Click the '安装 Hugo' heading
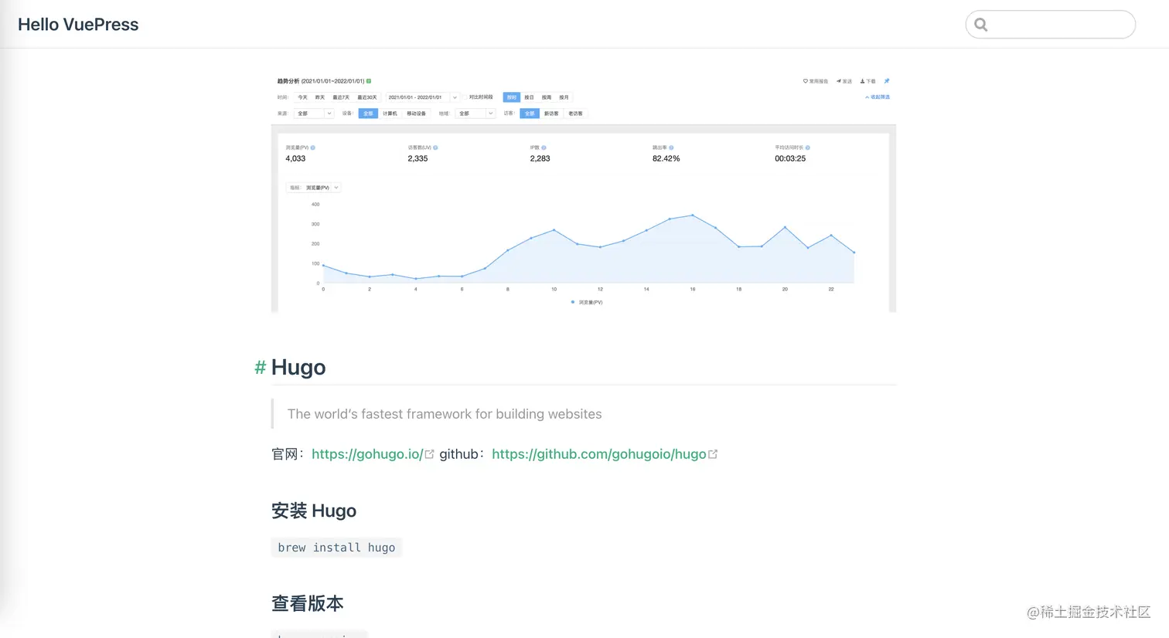 314,511
